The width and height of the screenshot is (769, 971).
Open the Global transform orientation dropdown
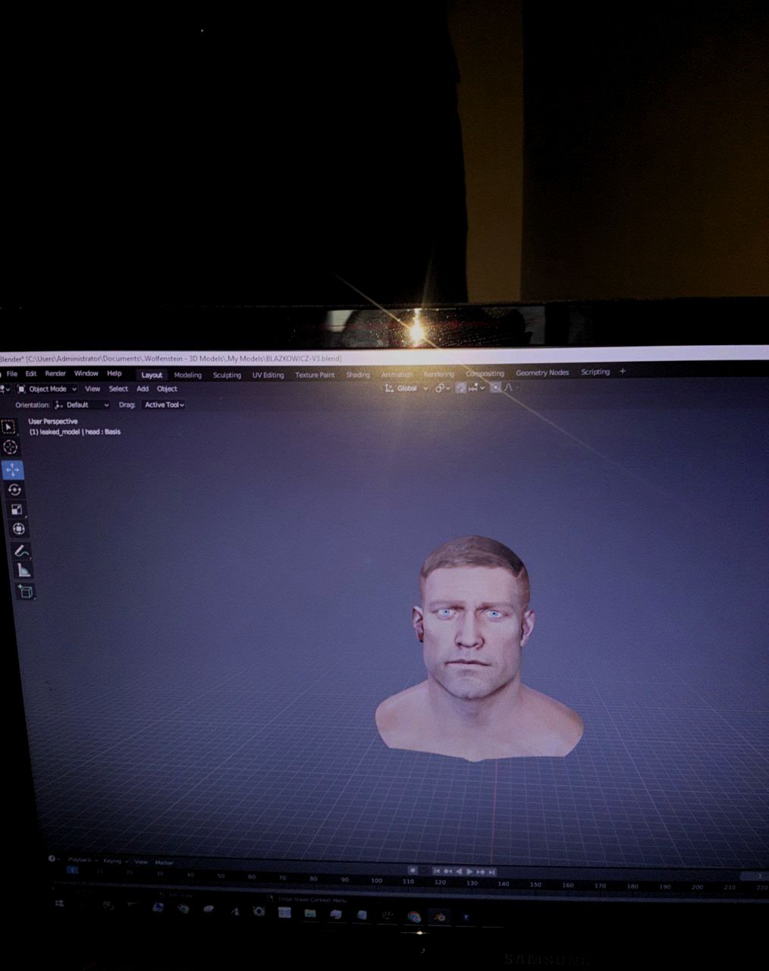(406, 388)
